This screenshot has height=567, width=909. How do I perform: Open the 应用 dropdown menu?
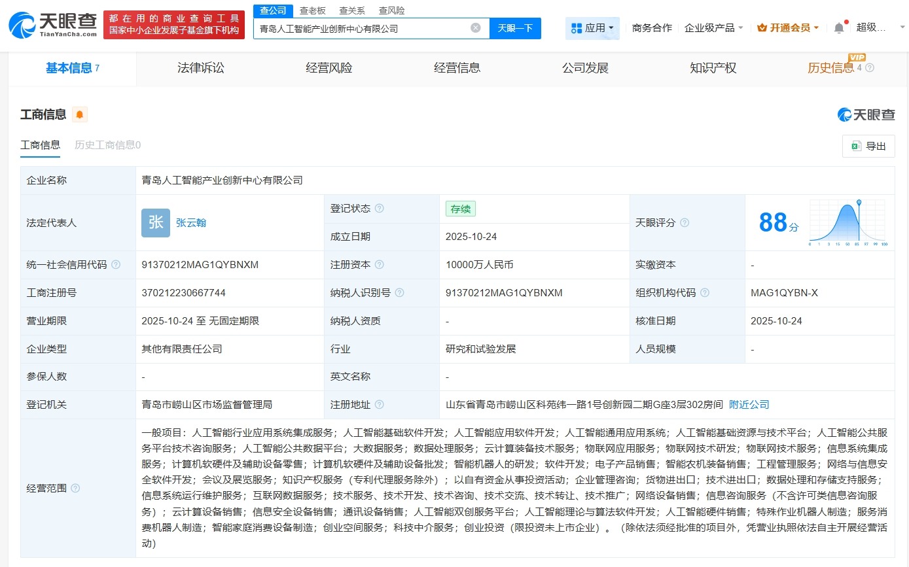tap(592, 27)
